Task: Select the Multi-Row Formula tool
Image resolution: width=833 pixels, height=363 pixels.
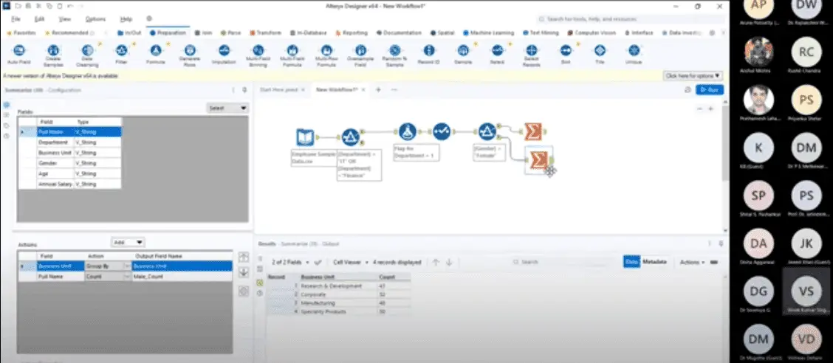Action: [x=326, y=54]
